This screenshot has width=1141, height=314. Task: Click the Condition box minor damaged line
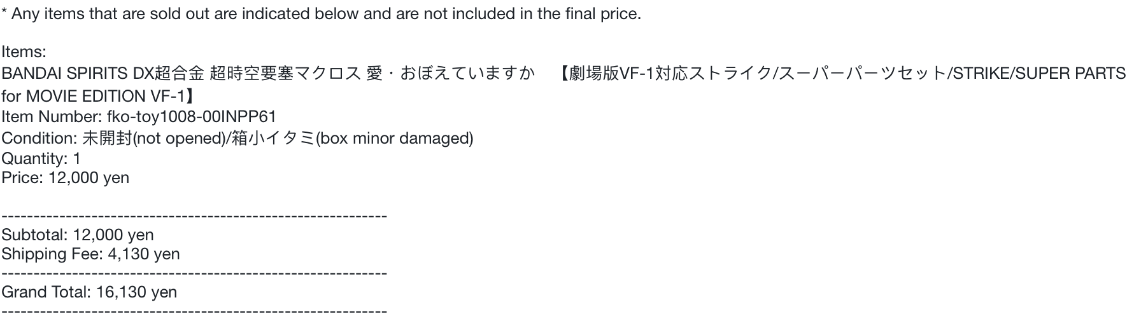(237, 139)
